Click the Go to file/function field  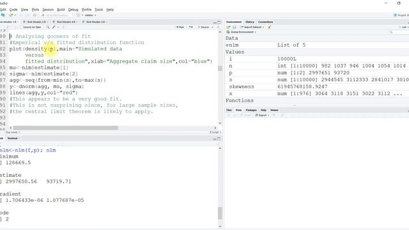57,15
